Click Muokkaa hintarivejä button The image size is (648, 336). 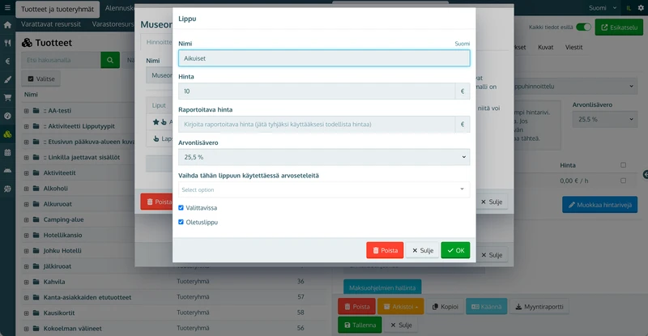pyautogui.click(x=599, y=205)
